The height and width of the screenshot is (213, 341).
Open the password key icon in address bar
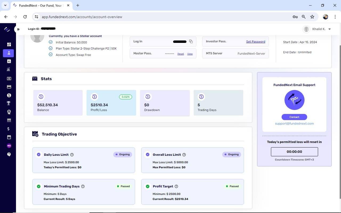[295, 17]
